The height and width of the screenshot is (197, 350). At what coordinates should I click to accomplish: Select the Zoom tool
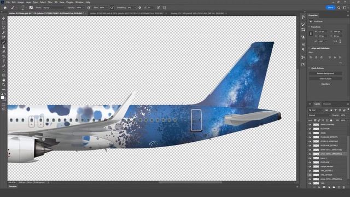tap(4, 85)
